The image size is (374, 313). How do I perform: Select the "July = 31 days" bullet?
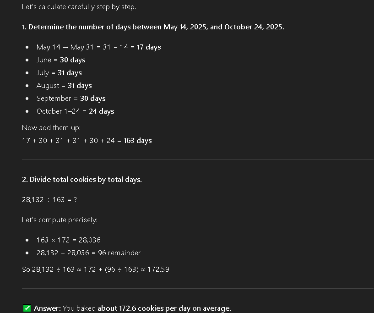59,73
